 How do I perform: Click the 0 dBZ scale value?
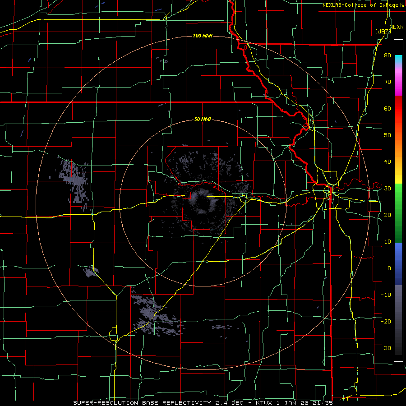coord(389,268)
